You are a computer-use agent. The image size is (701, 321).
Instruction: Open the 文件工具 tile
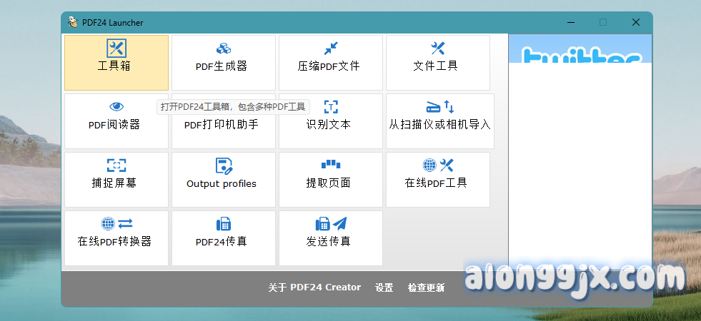pos(438,63)
